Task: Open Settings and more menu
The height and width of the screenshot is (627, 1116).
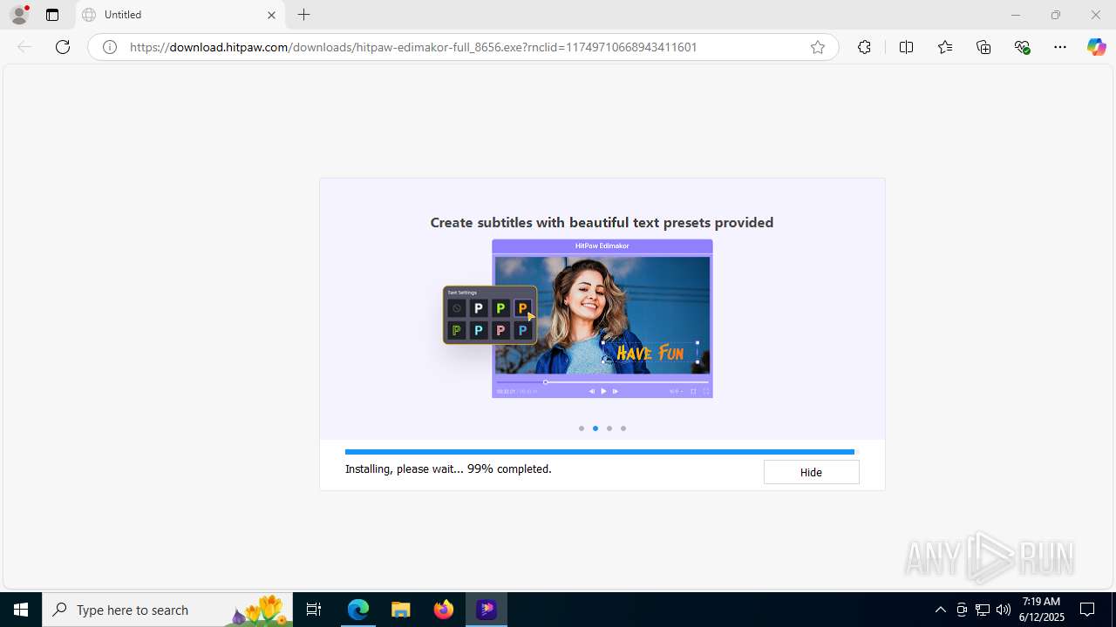Action: pos(1060,47)
